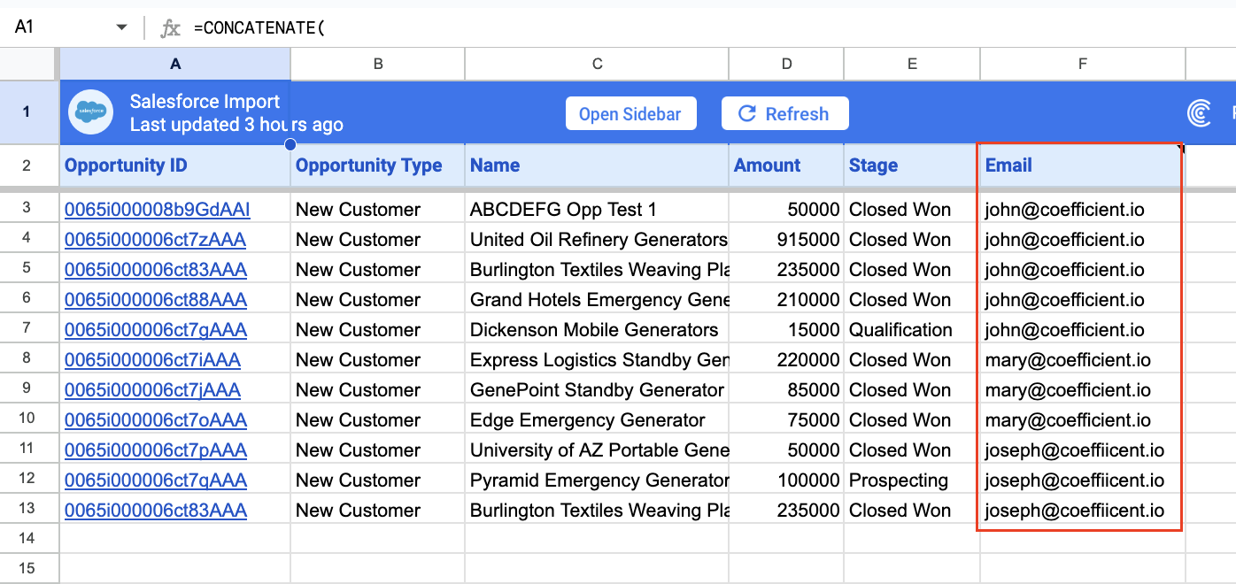Image resolution: width=1236 pixels, height=584 pixels.
Task: Select the Prospecting stage cell
Action: point(899,480)
